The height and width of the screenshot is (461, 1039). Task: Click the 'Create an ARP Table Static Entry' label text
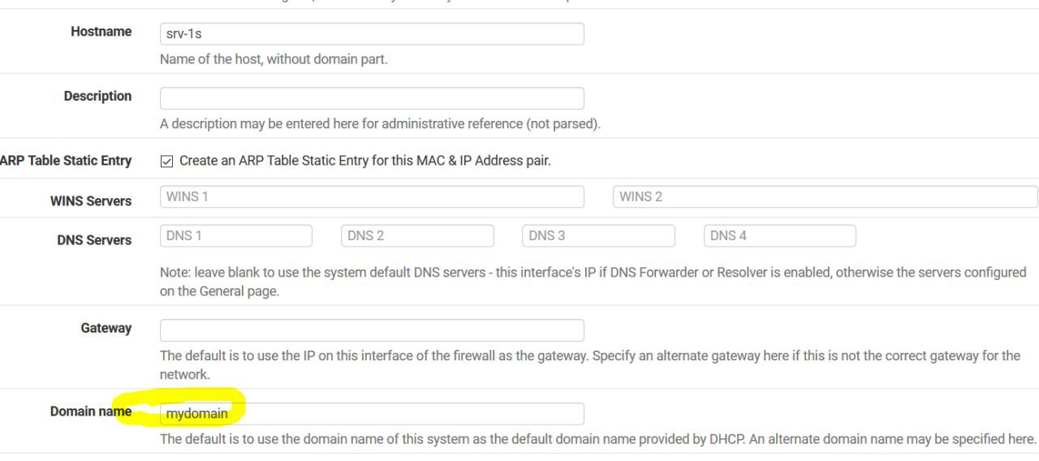[365, 161]
